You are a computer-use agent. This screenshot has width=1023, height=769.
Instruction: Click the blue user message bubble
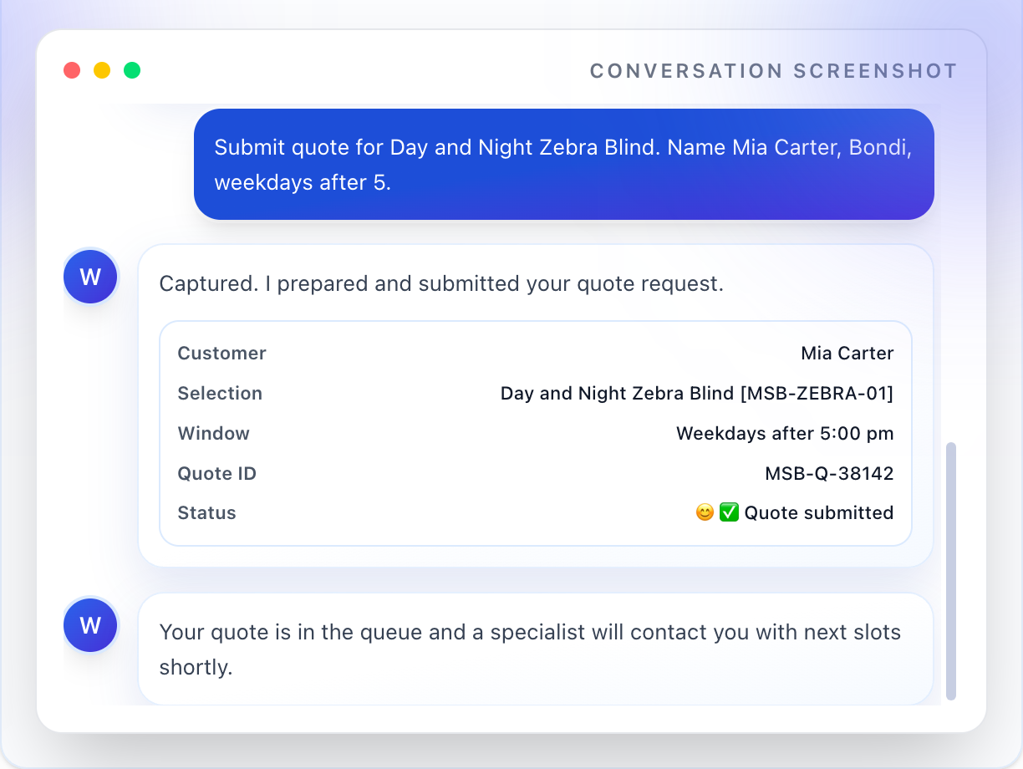pyautogui.click(x=562, y=164)
